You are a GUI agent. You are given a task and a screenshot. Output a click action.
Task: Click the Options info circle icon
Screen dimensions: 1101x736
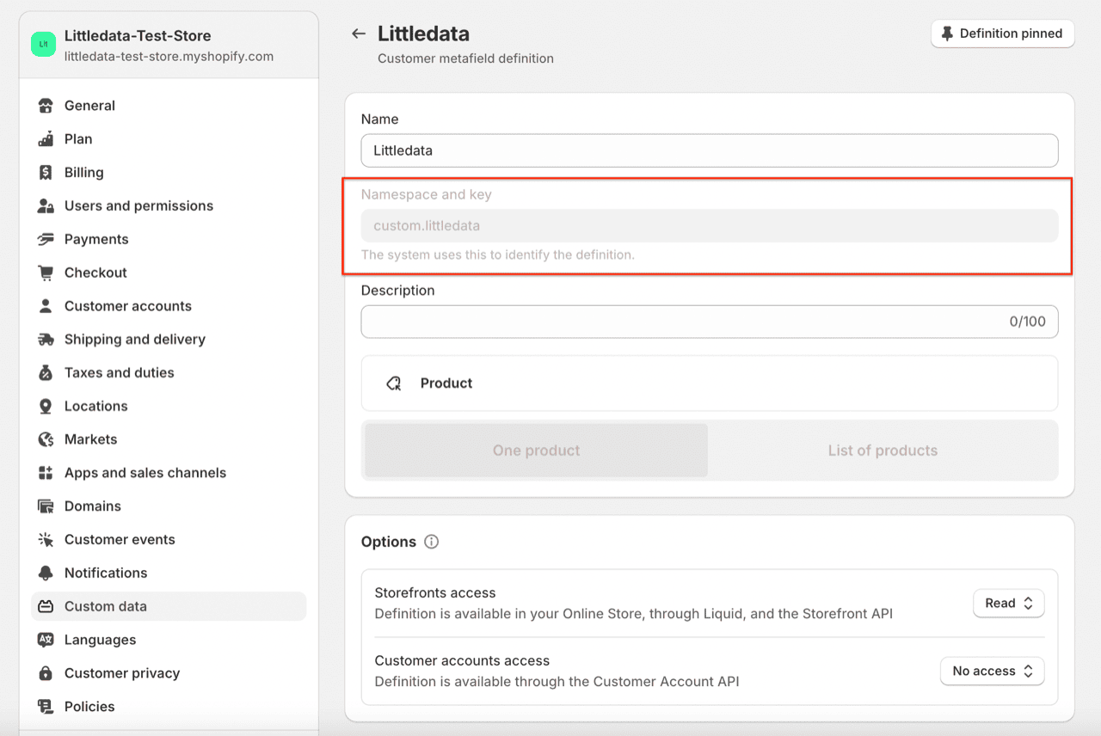tap(432, 542)
